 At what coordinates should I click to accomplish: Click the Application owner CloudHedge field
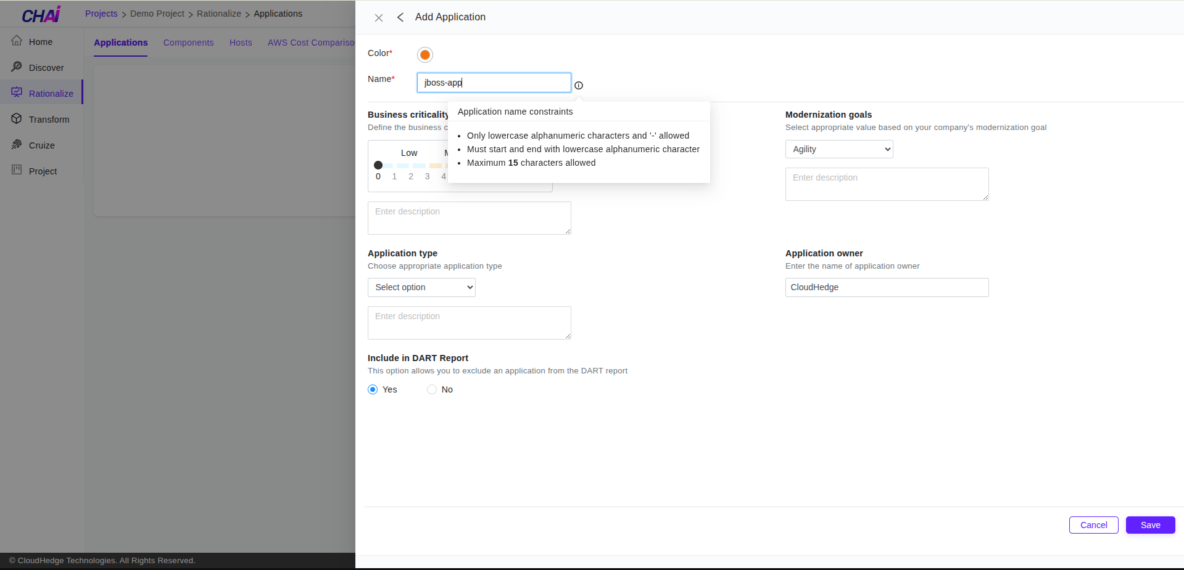887,287
